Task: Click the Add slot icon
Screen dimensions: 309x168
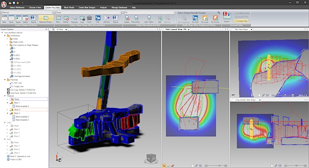Action: click(x=159, y=19)
